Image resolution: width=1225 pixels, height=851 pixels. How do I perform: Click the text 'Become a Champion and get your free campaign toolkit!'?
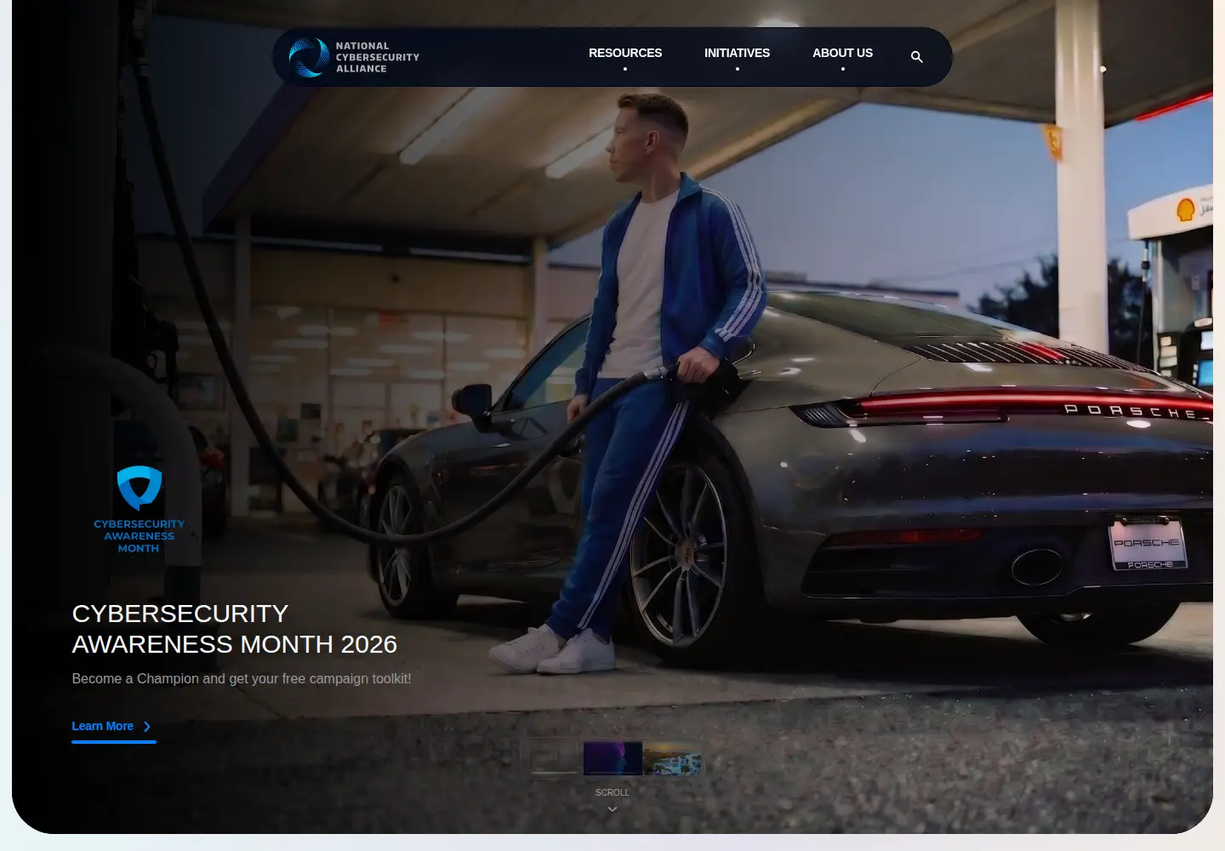(242, 678)
